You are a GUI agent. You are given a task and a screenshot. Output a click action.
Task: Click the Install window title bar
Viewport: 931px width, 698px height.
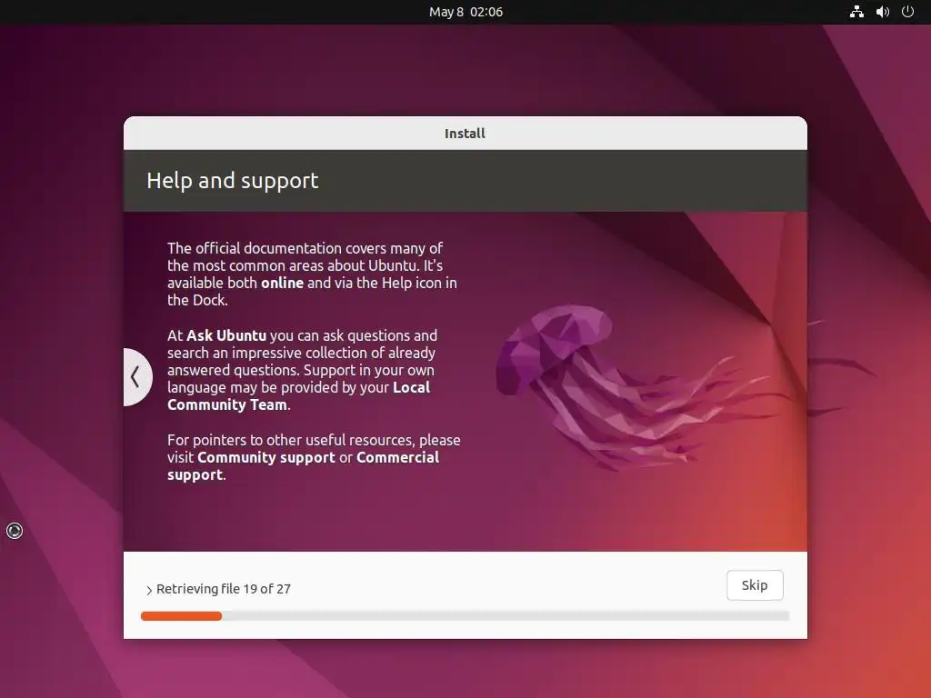(465, 133)
